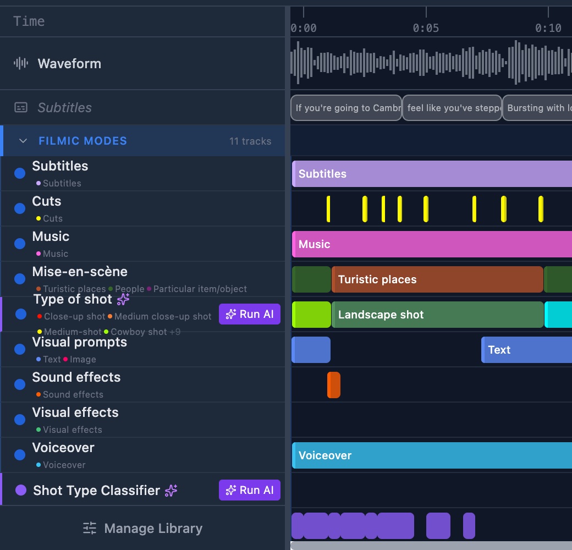Click the last yellow cut marker
This screenshot has height=550, width=572.
(x=541, y=209)
